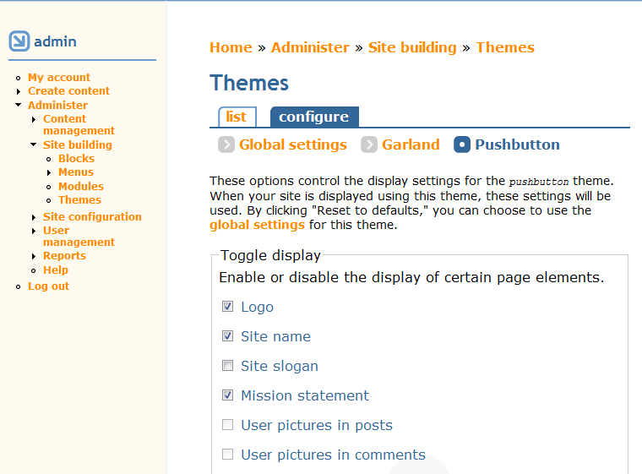Open Help sidebar link
This screenshot has width=642, height=474.
click(55, 270)
